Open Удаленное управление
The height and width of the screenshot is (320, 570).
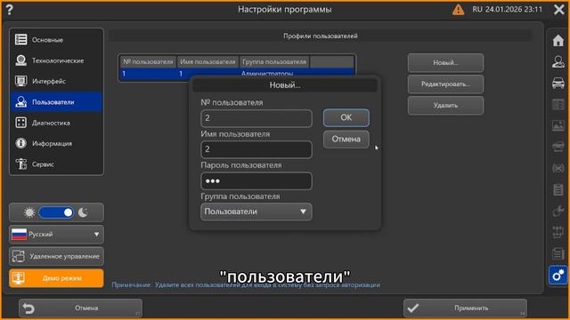point(56,256)
